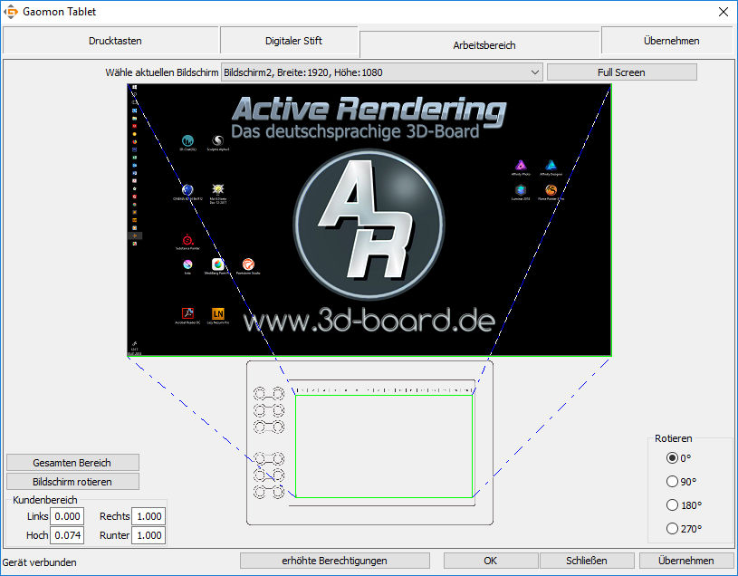
Task: Select 180° rotation
Action: coord(672,505)
